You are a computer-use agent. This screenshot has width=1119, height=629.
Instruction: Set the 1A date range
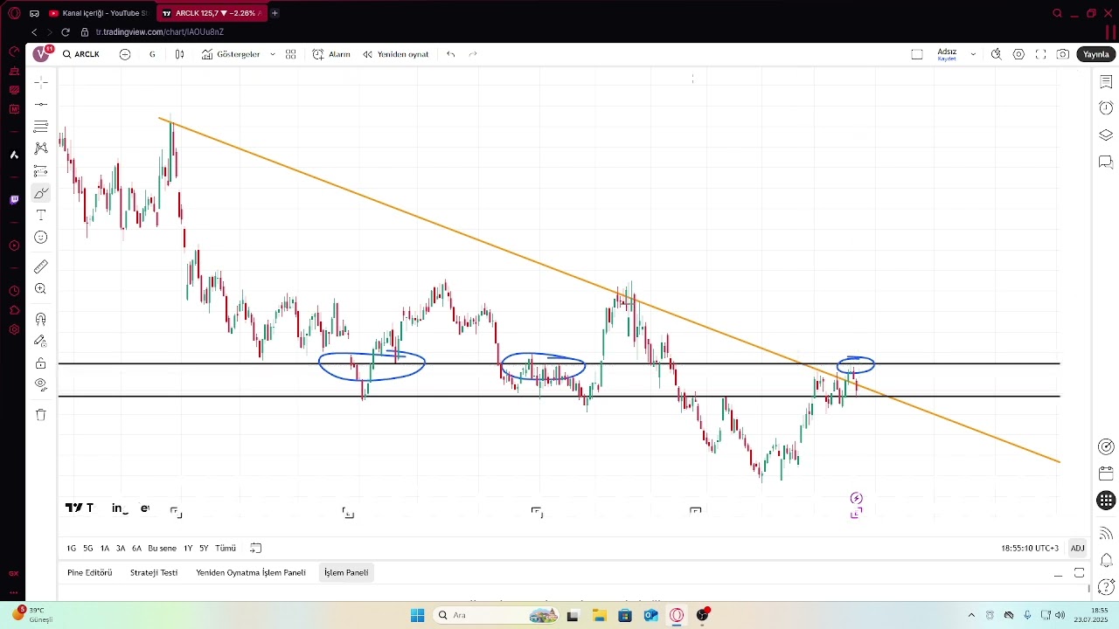point(105,549)
